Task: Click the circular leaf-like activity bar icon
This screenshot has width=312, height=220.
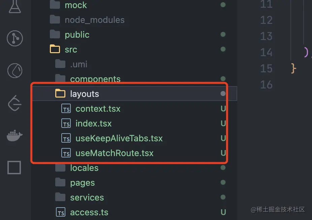Action: pos(15,71)
